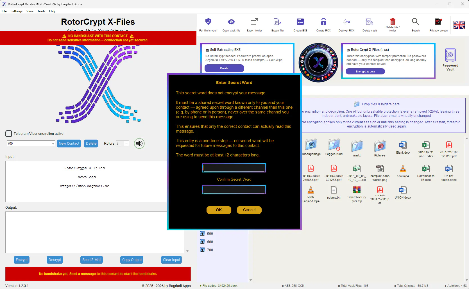
Task: Click the SmartTextCrypter.zip archive icon
Action: click(357, 190)
